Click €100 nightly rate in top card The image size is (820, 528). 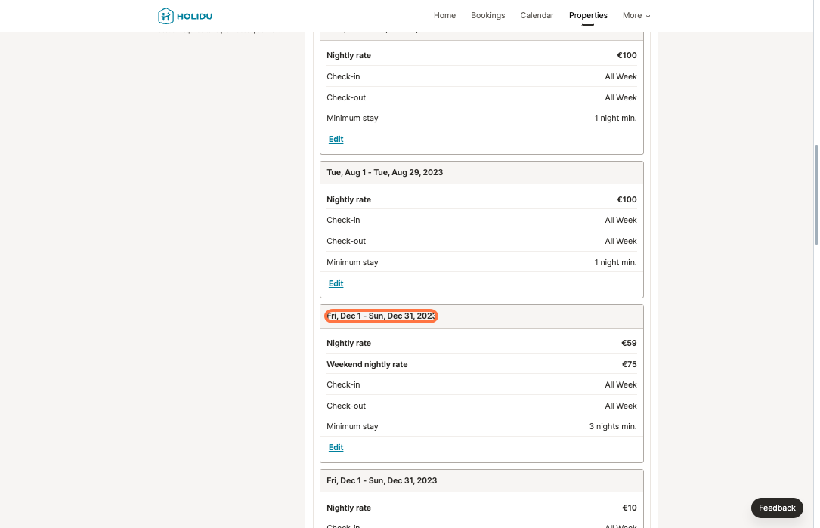pyautogui.click(x=627, y=55)
